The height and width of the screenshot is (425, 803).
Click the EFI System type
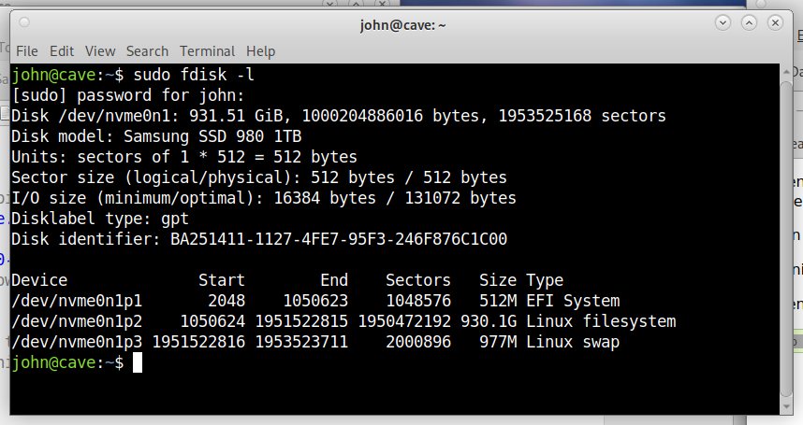(x=573, y=301)
